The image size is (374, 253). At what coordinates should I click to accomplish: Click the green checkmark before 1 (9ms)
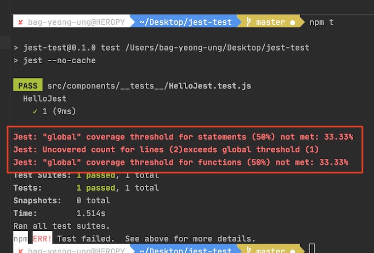coord(35,111)
